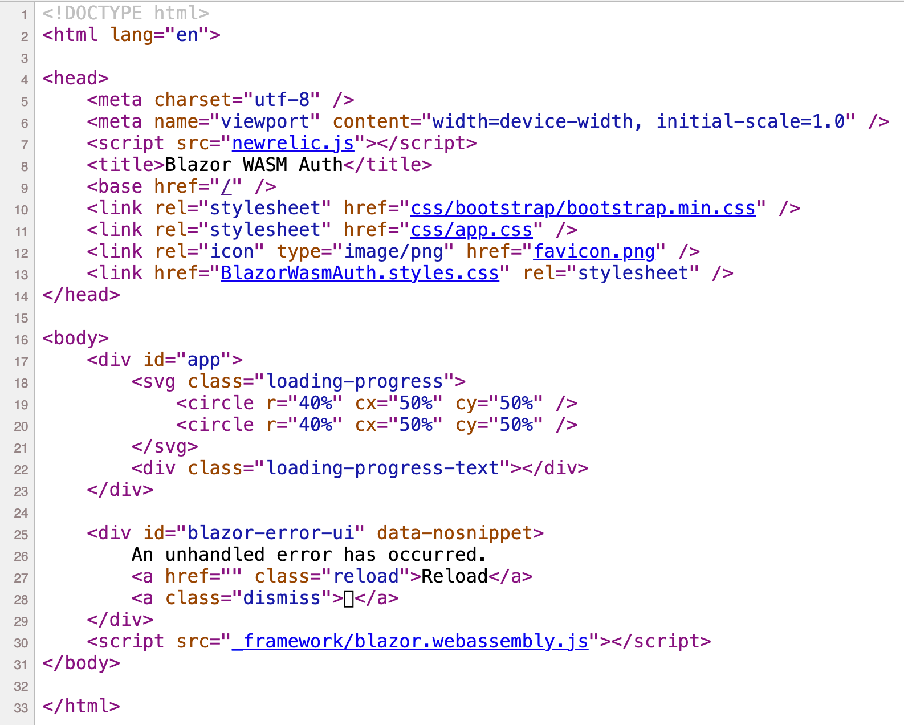Click the "Reload" anchor text
This screenshot has width=904, height=725.
tap(454, 576)
